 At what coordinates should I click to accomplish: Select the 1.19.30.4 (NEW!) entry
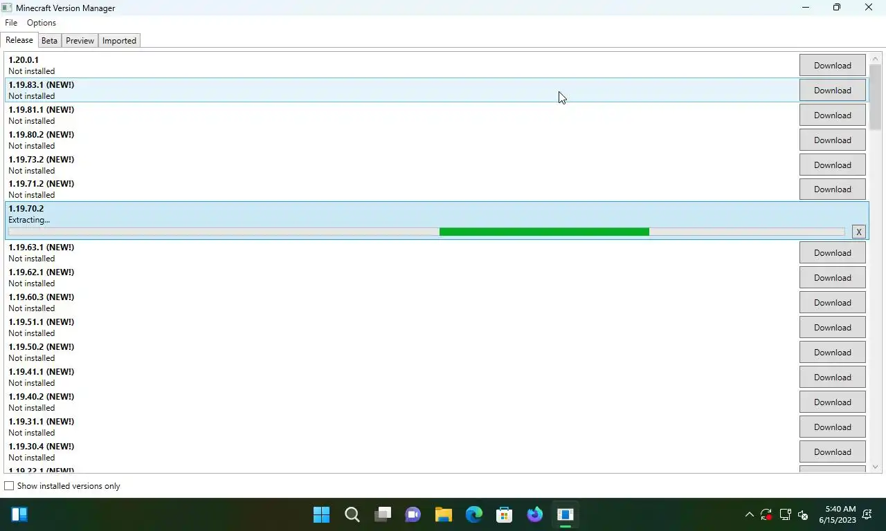(436, 452)
